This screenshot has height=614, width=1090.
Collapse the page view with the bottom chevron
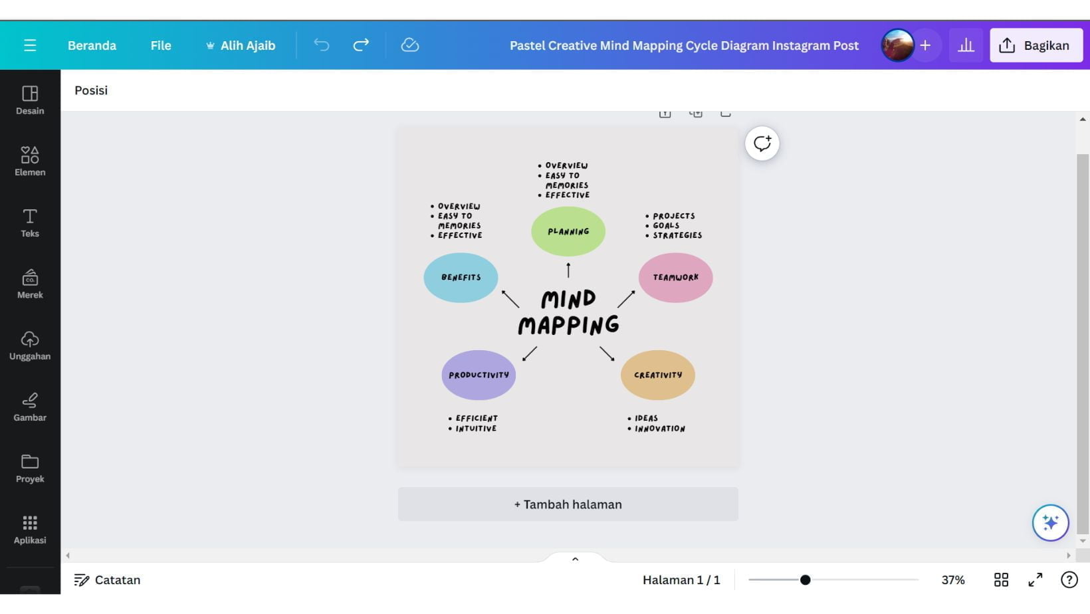click(575, 559)
